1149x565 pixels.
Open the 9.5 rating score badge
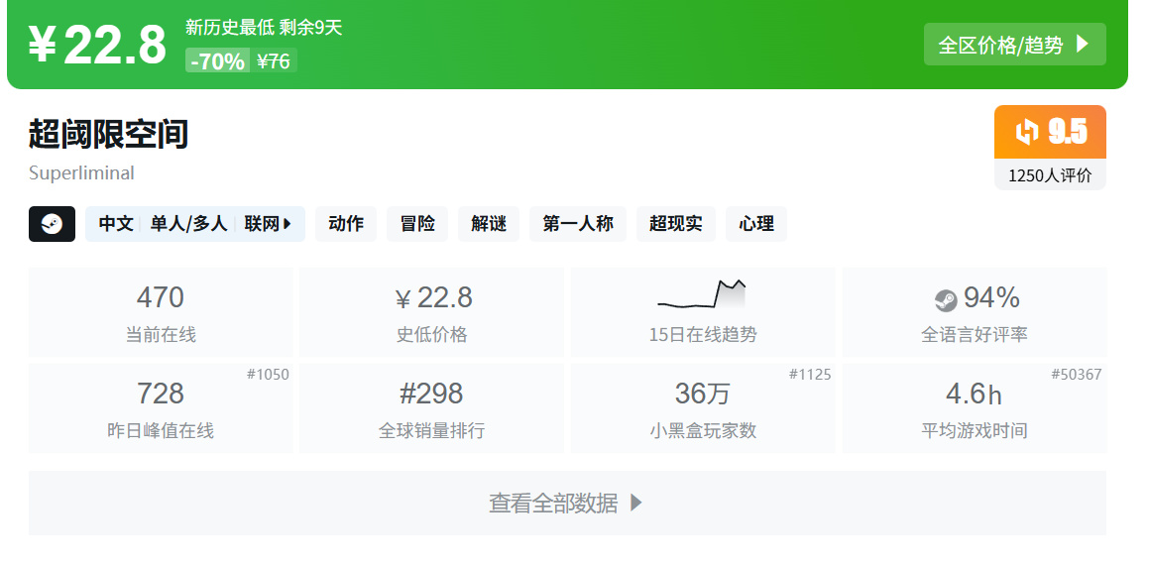(x=1050, y=132)
